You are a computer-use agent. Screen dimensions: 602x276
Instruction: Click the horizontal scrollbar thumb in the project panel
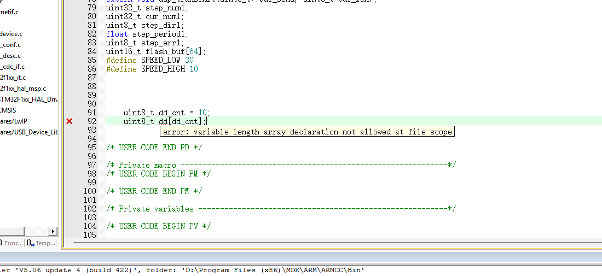(12, 231)
